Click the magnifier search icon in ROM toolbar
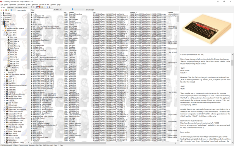Viewport: 234px width, 146px height. pyautogui.click(x=44, y=7)
